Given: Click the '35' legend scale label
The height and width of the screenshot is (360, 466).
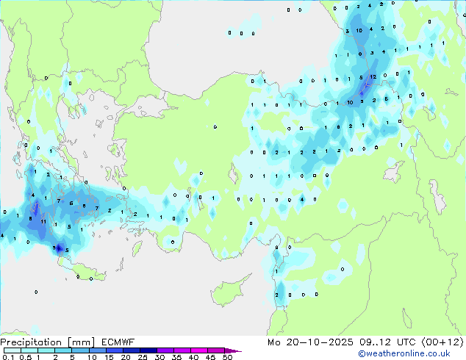Looking at the screenshot, I should coord(176,357).
